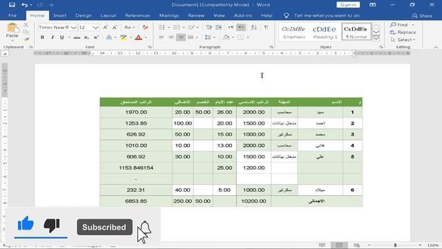Collapse the ribbon with the arrow

pos(436,47)
